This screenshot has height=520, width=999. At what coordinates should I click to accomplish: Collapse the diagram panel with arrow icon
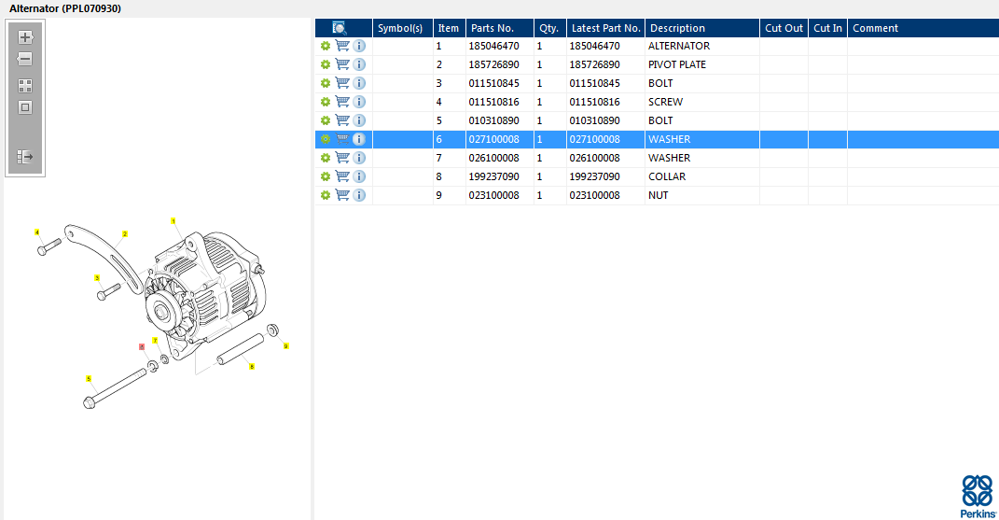tap(25, 156)
